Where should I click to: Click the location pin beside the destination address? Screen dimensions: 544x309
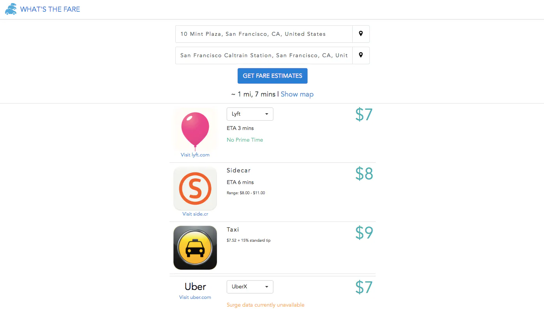tap(361, 55)
